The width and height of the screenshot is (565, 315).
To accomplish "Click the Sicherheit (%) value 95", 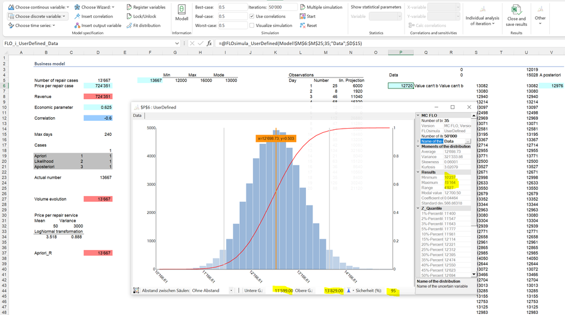I will [392, 290].
